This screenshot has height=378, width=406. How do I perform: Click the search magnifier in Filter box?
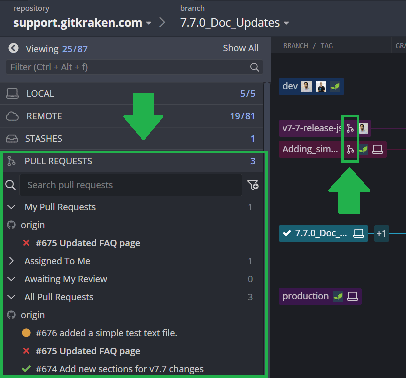tap(254, 67)
